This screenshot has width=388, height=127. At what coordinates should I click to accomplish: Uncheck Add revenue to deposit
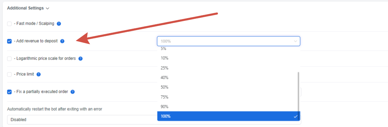(9, 41)
